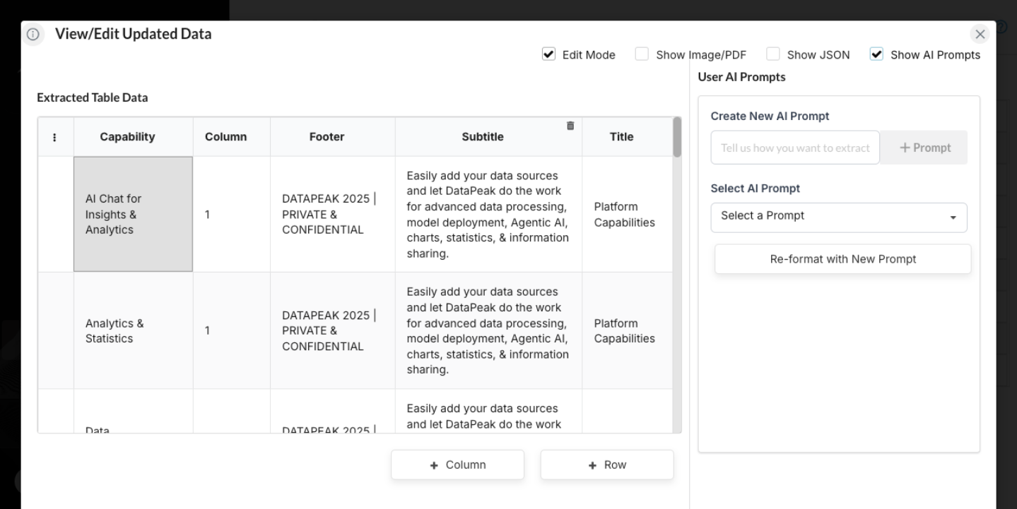This screenshot has width=1017, height=509.
Task: Enable the Show Image/PDF checkbox
Action: [642, 54]
